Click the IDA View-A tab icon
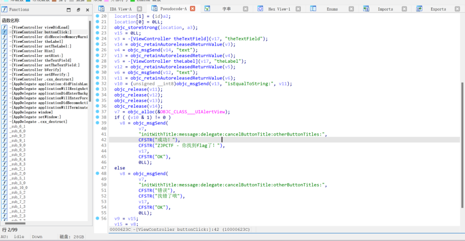Viewport: 465px width, 241px height. coord(101,9)
